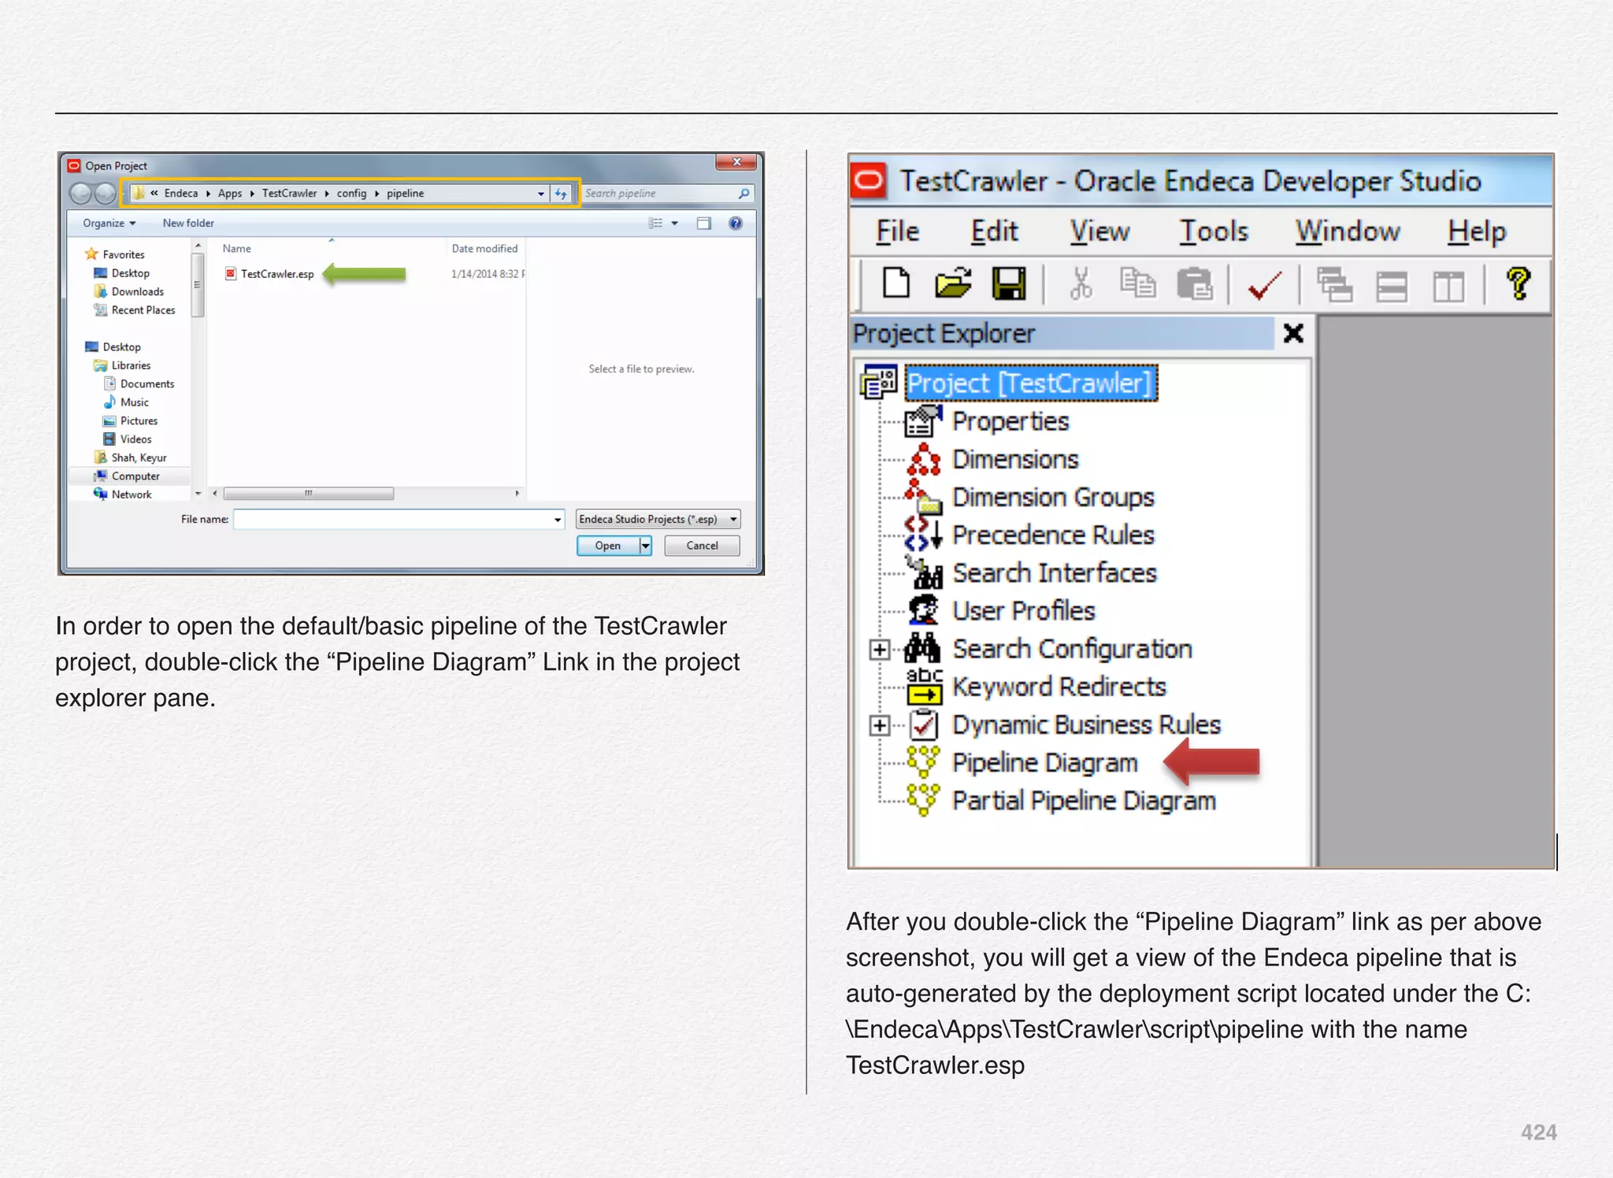This screenshot has width=1613, height=1178.
Task: Click the blue help icon in dialog
Action: [x=736, y=223]
